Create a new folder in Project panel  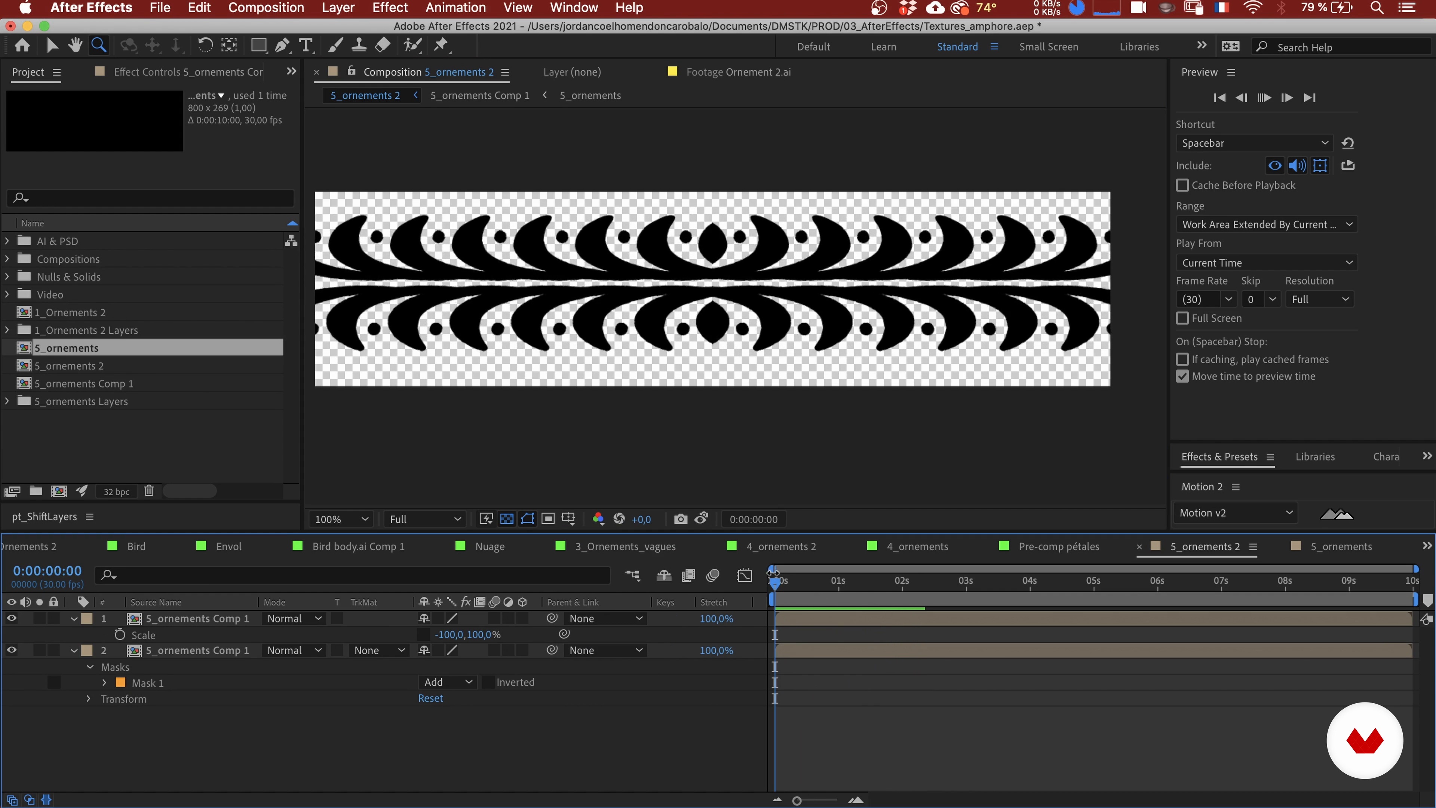36,491
